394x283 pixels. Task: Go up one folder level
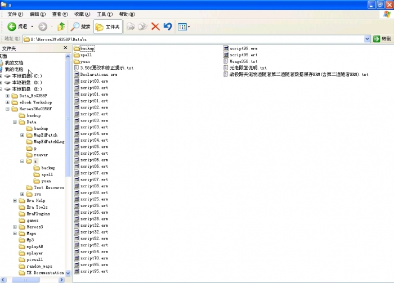[x=61, y=26]
